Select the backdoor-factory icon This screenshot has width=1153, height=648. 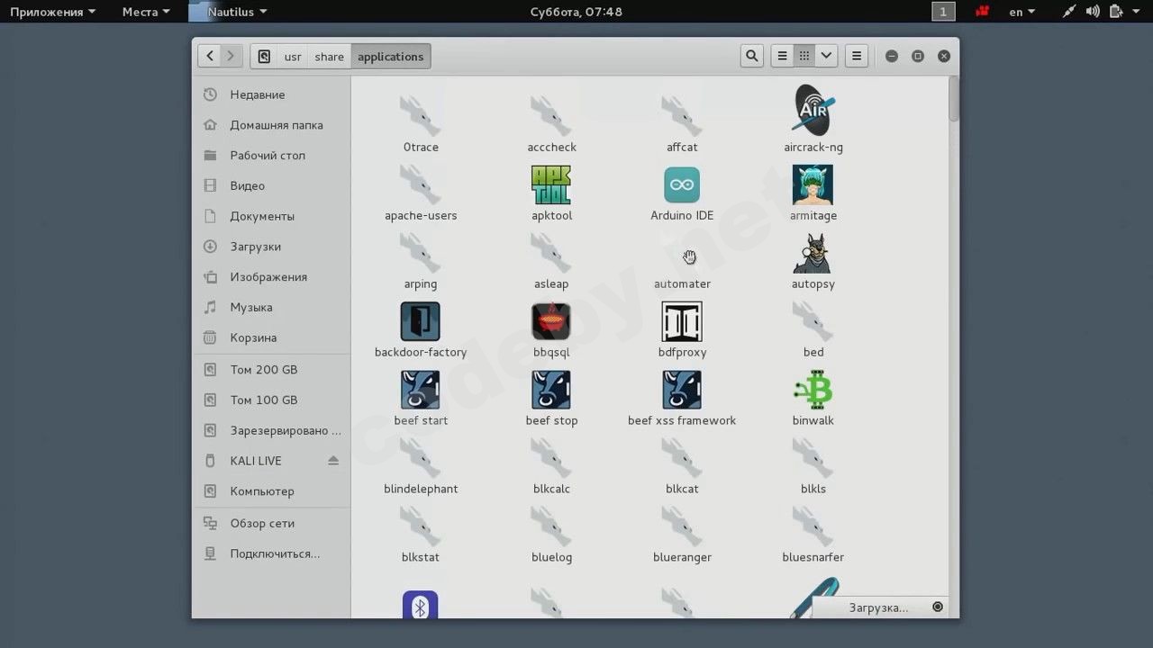click(420, 322)
